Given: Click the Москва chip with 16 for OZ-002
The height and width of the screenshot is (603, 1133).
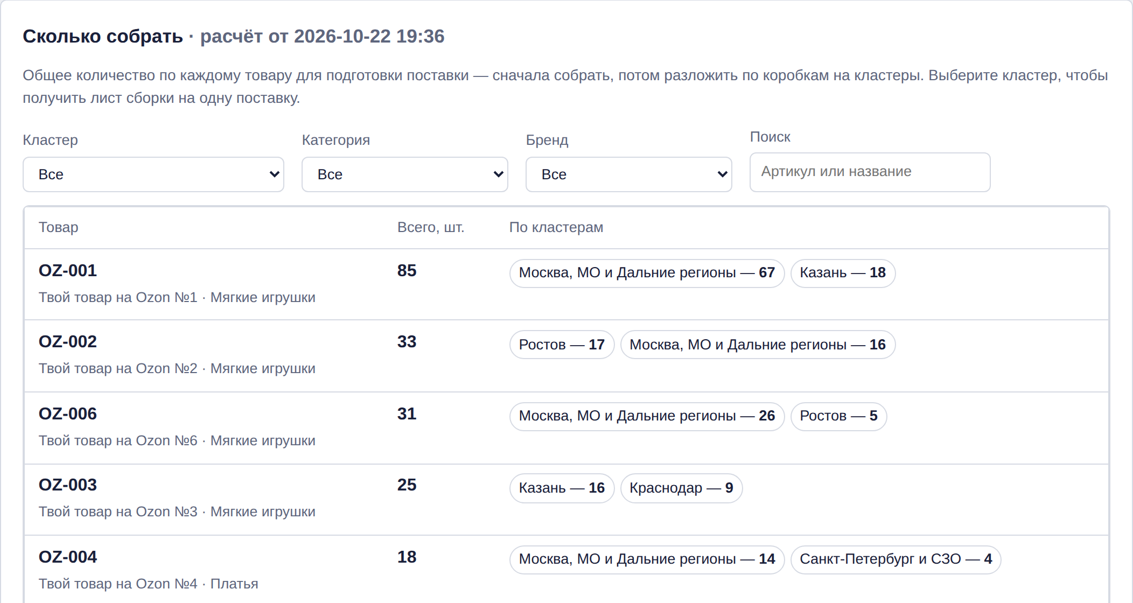Looking at the screenshot, I should click(x=758, y=345).
